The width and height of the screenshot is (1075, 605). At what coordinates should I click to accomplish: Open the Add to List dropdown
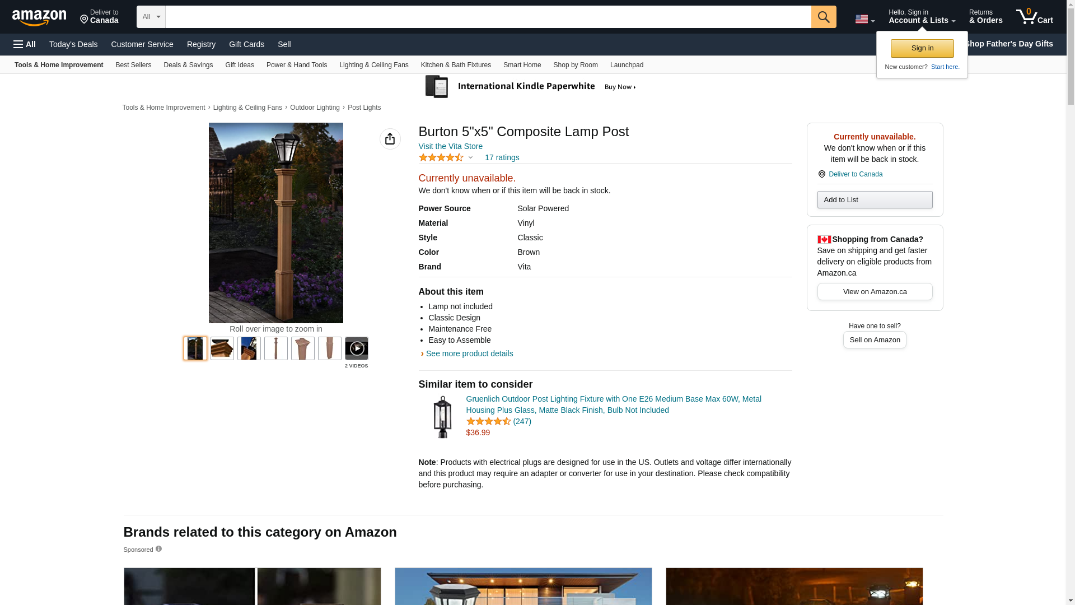(875, 200)
